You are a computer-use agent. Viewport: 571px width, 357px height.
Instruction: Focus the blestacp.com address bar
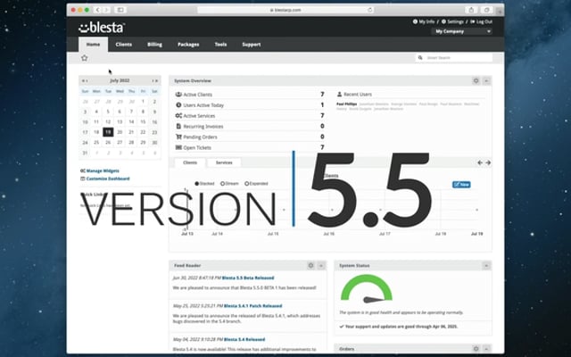tap(285, 10)
